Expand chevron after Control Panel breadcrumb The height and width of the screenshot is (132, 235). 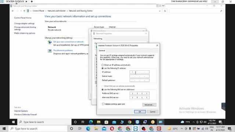46,11
